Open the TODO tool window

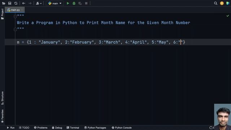[24, 127]
